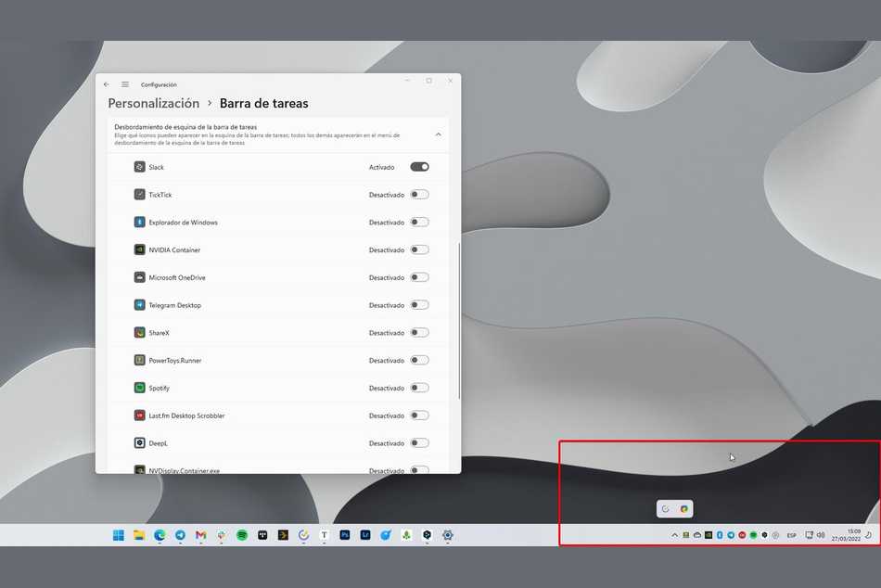Open File Explorer from the taskbar

[138, 535]
